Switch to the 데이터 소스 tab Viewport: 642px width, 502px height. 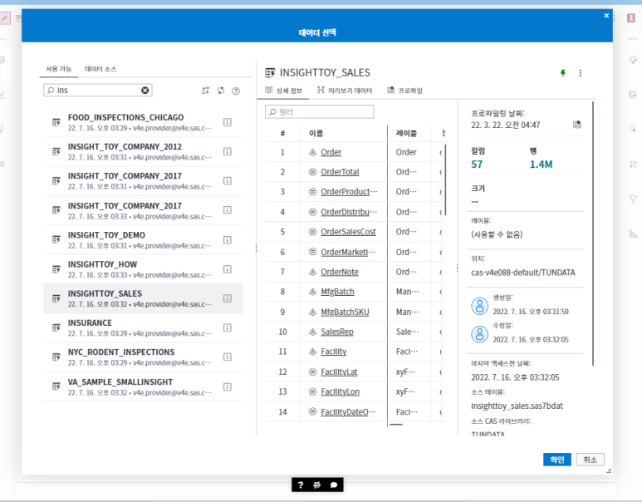(x=100, y=69)
